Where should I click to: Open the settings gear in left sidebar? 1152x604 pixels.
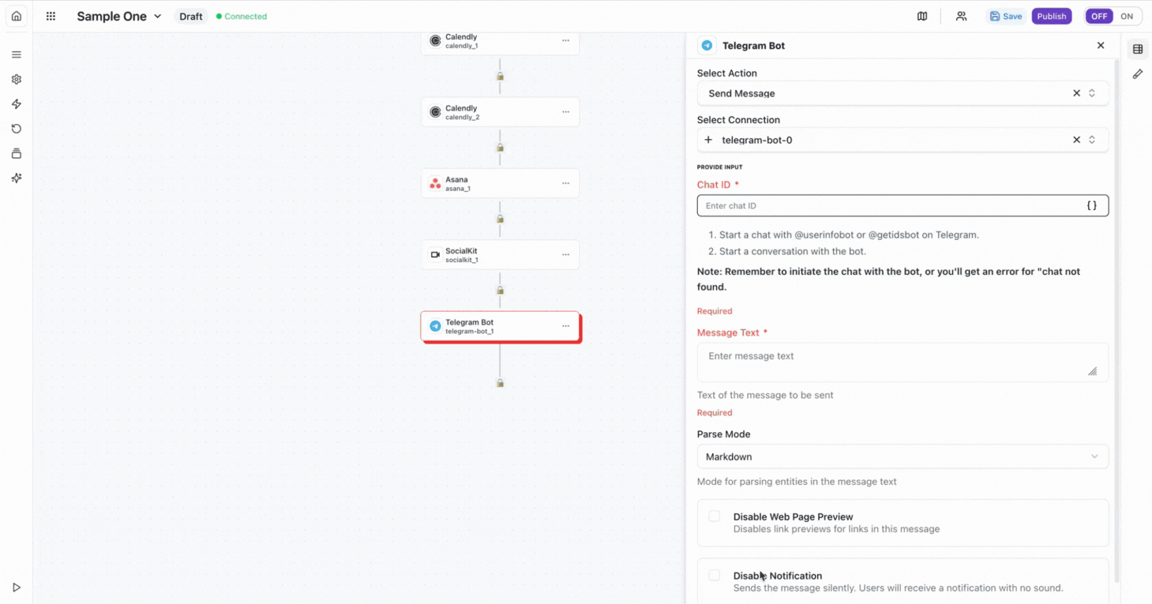tap(16, 80)
